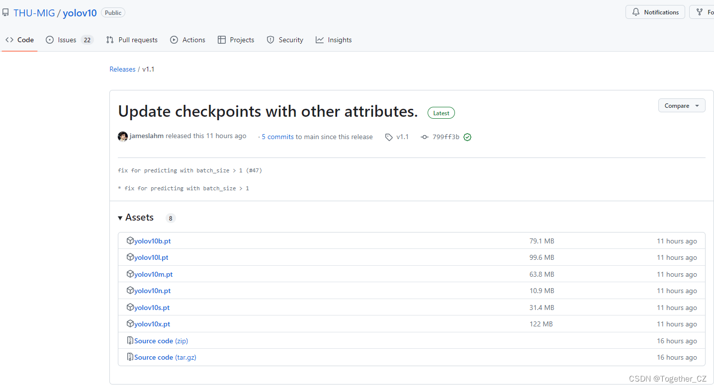Switch to the Code tab

coord(19,40)
